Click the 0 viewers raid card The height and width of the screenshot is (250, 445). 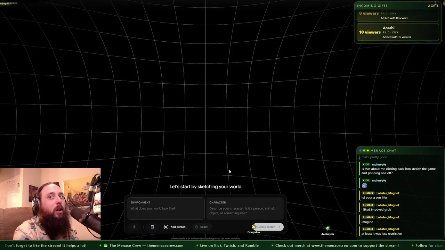click(398, 16)
